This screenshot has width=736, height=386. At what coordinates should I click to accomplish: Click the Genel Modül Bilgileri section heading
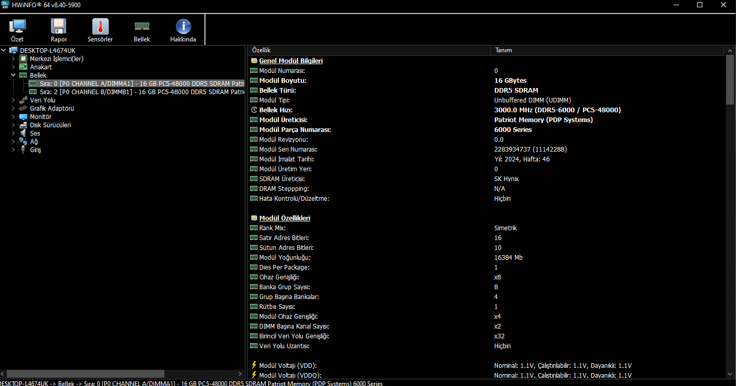click(291, 61)
